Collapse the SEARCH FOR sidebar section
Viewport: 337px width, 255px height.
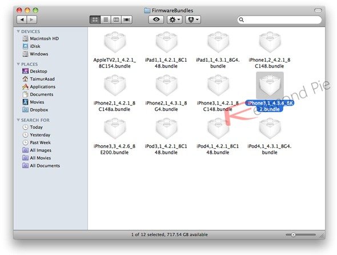pos(18,120)
